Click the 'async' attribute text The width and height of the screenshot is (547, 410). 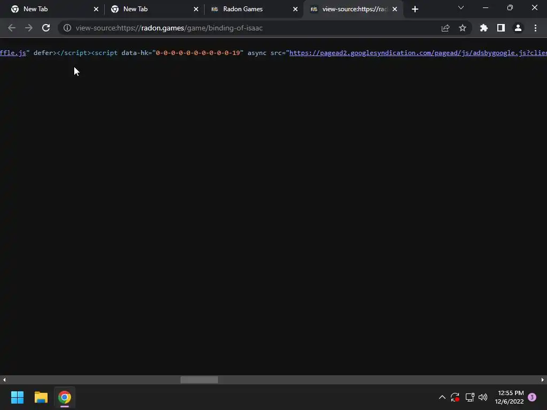click(x=257, y=53)
